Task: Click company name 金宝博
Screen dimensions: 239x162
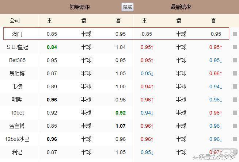Action: pyautogui.click(x=17, y=126)
